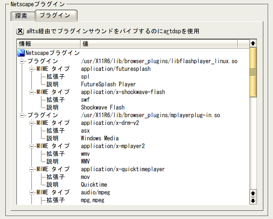273x219 pixels.
Task: Disable artdsp for piping plugin sound checkbox
Action: 20,31
